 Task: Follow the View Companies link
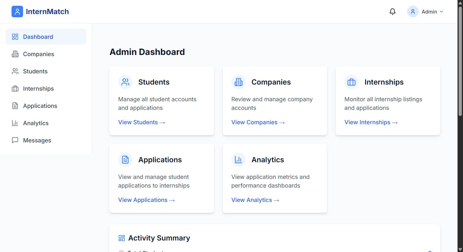(x=258, y=122)
